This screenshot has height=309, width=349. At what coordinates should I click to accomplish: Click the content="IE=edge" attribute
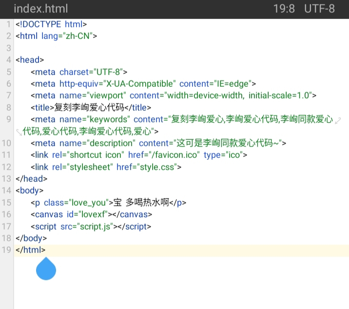[x=215, y=84]
